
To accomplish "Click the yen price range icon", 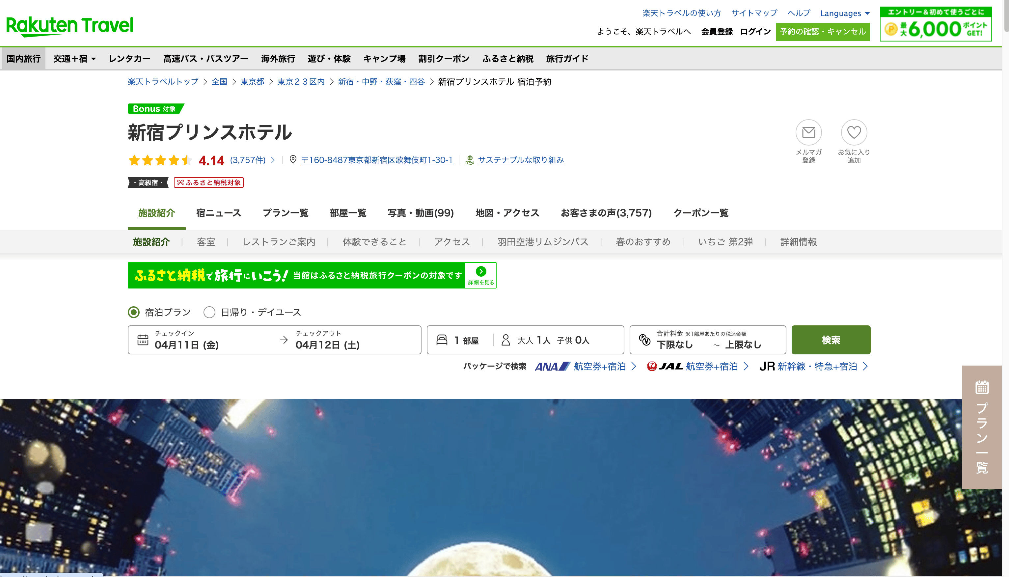I will click(x=644, y=340).
